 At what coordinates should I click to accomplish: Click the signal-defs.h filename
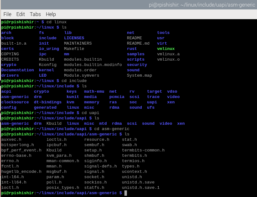click(101, 166)
